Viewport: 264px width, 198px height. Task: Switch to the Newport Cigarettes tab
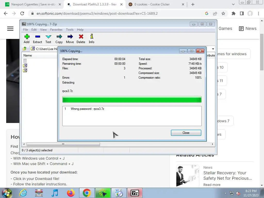[x=33, y=4]
